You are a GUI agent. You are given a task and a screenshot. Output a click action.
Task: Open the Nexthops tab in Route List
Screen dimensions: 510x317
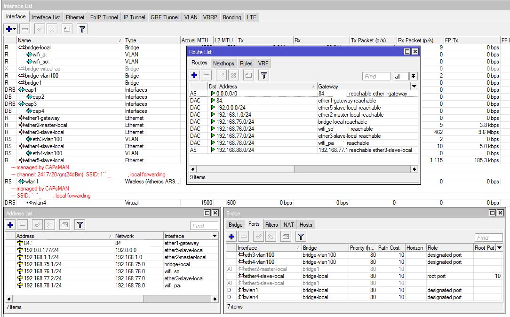tap(223, 63)
